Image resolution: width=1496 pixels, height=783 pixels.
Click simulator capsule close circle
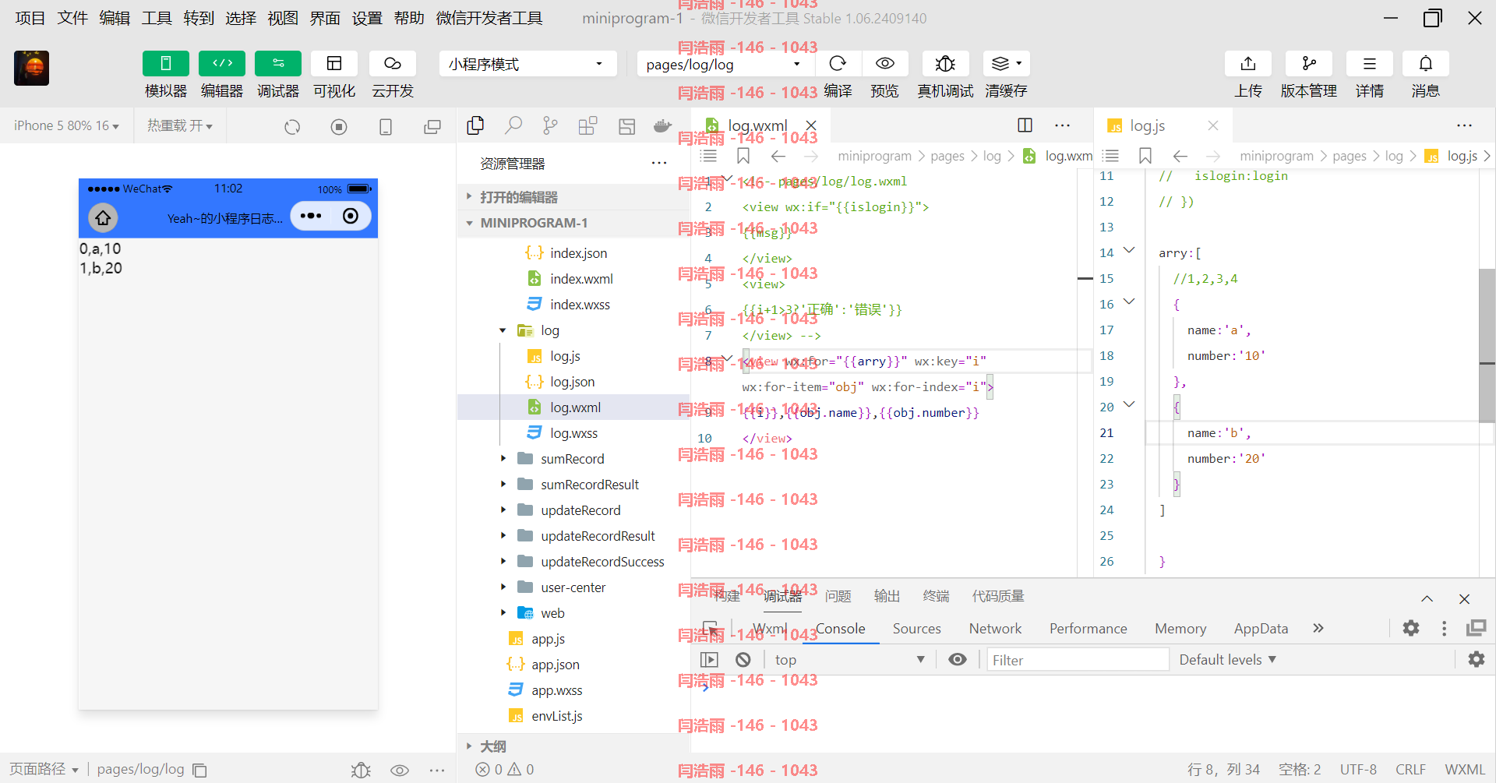click(351, 216)
